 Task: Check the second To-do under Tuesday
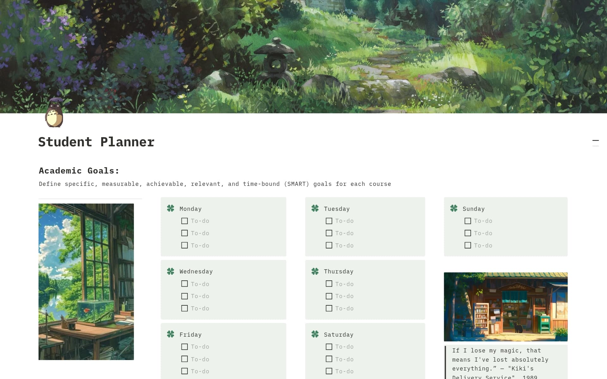point(329,233)
